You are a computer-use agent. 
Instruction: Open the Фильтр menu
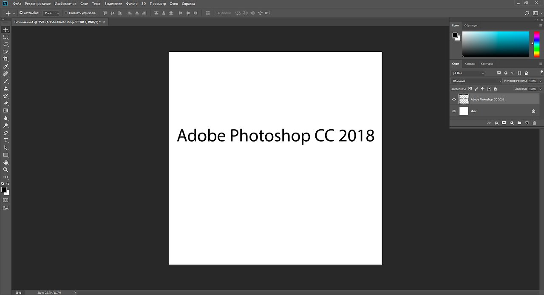pyautogui.click(x=132, y=3)
